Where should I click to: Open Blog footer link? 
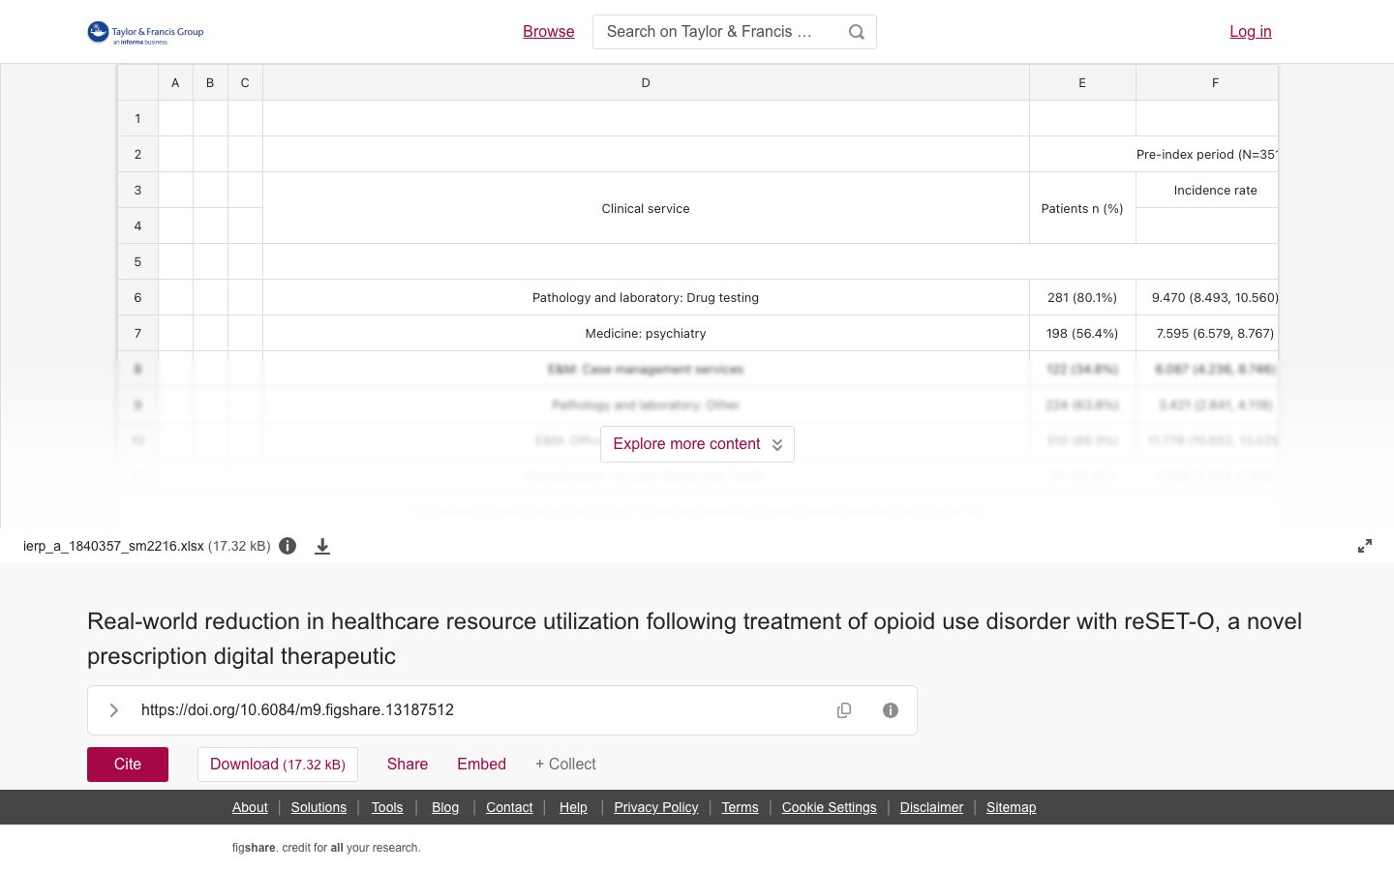pos(445,807)
